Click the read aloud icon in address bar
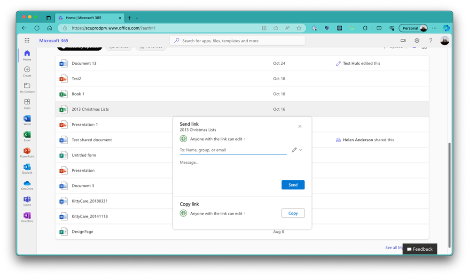 (x=287, y=28)
